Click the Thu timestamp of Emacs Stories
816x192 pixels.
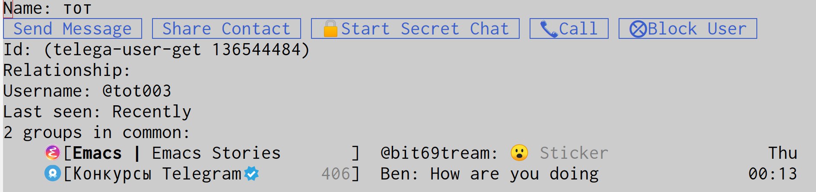[x=782, y=153]
